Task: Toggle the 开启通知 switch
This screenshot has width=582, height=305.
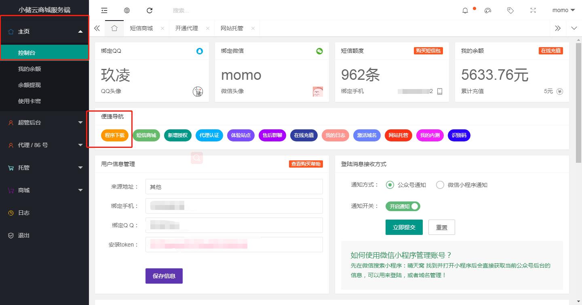Action: tap(403, 206)
